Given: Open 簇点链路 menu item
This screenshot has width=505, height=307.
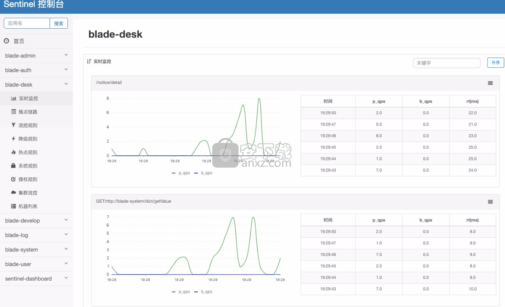Looking at the screenshot, I should pyautogui.click(x=36, y=112).
